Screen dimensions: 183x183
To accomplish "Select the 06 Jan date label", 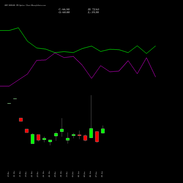I will pyautogui.click(x=90, y=174).
